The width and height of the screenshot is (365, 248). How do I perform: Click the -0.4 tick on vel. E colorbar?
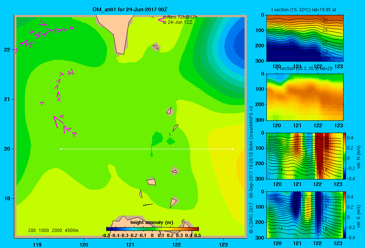coord(351,237)
